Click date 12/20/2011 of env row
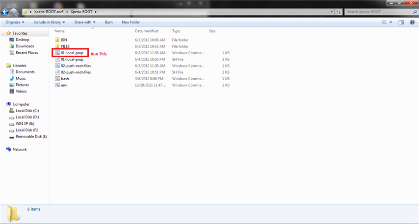 (x=150, y=85)
